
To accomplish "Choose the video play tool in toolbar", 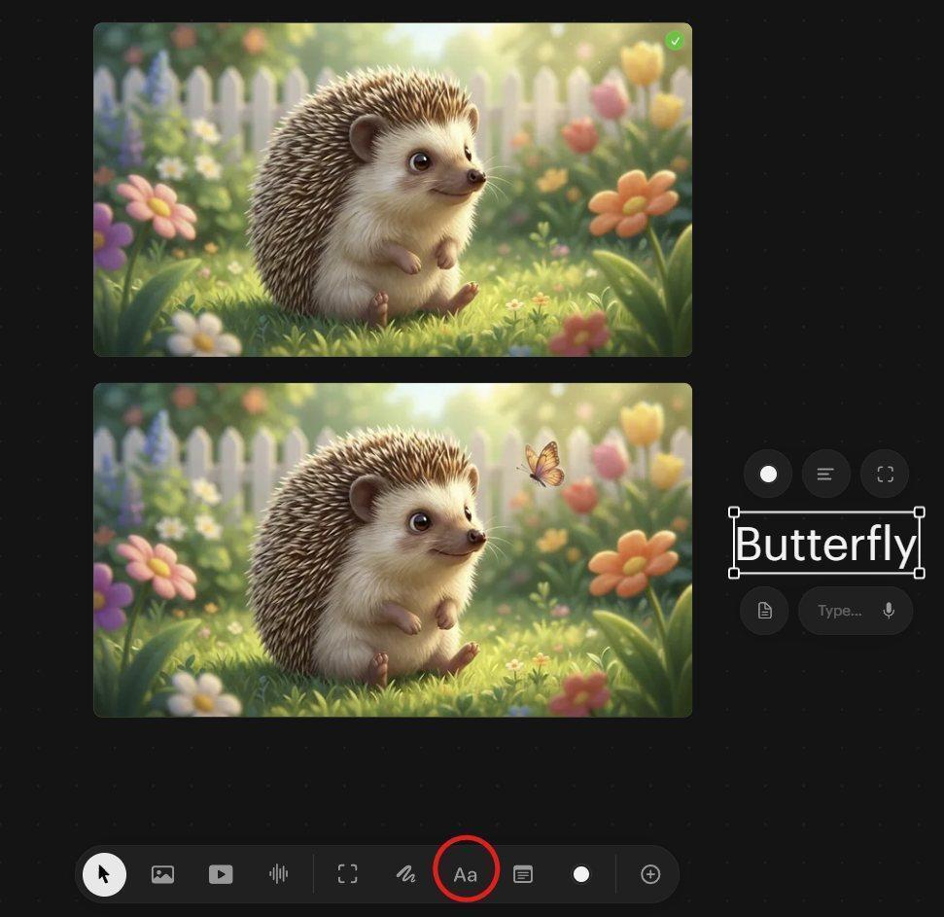I will tap(221, 873).
